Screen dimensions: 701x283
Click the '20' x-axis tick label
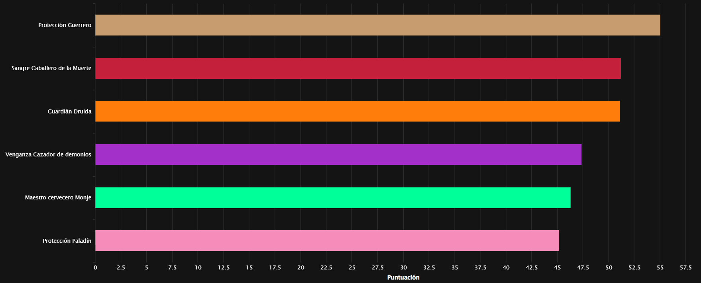click(301, 267)
